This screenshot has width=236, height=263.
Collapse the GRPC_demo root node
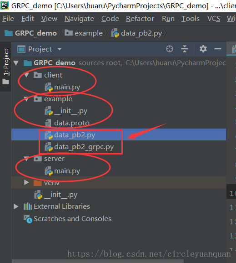coord(16,63)
